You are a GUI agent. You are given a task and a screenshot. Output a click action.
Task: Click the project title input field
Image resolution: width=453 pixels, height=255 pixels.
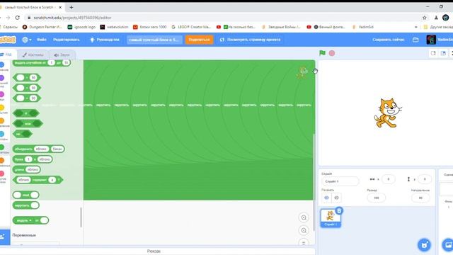point(154,40)
